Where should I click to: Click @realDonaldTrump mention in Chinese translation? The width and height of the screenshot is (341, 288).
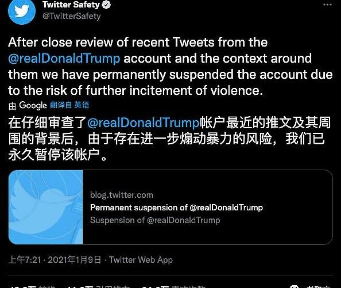pyautogui.click(x=143, y=122)
